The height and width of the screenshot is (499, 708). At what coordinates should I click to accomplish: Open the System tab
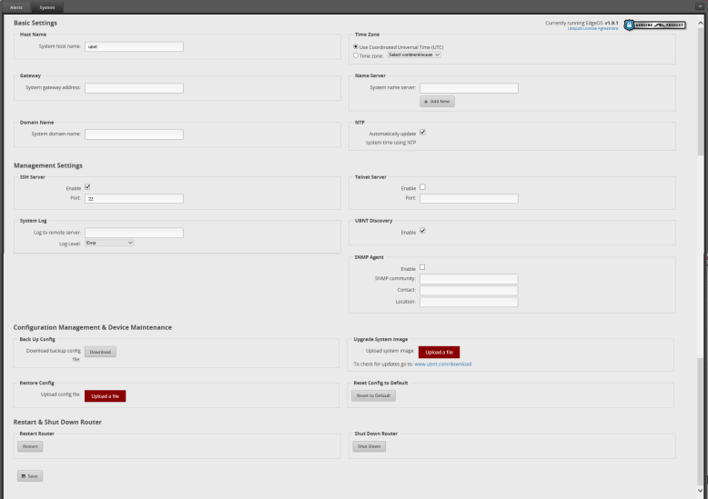tap(47, 6)
